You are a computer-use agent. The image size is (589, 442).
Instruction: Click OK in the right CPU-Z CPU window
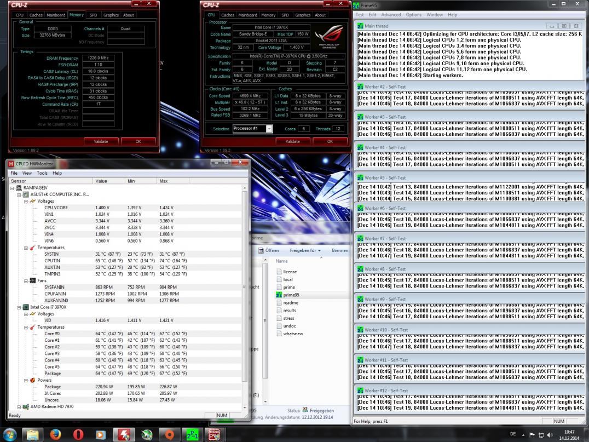(x=330, y=141)
